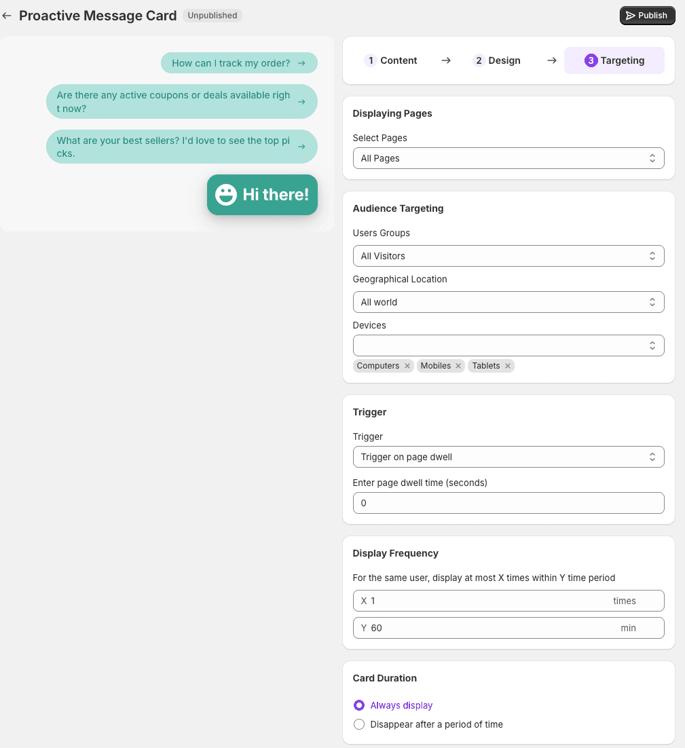Open the Select Pages dropdown
The width and height of the screenshot is (685, 748).
coord(508,158)
